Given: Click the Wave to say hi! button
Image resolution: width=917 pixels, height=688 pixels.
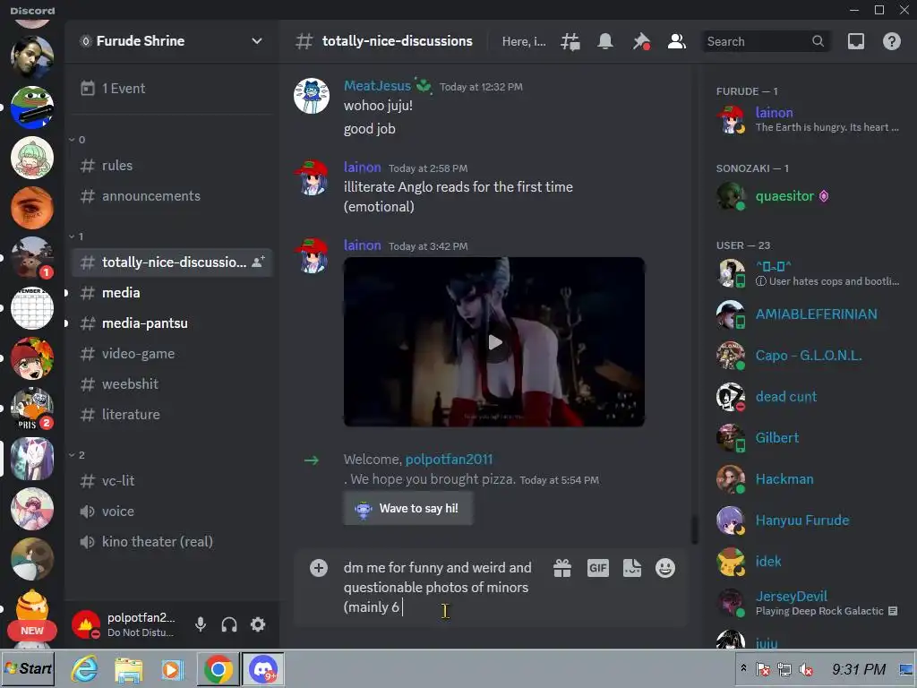Looking at the screenshot, I should 408,509.
